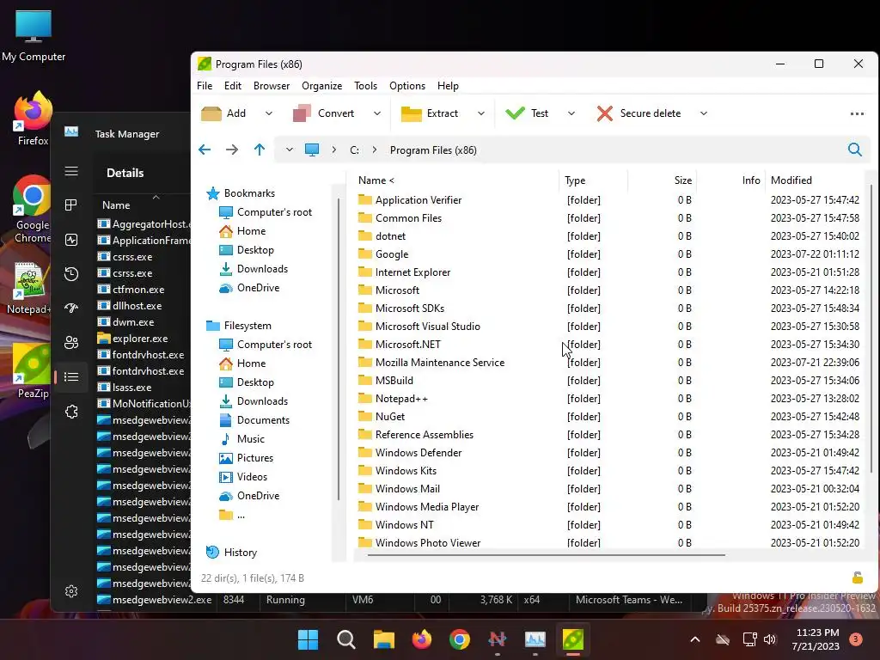The image size is (880, 660).
Task: Open Task Manager hamburger navigation menu
Action: pos(71,171)
